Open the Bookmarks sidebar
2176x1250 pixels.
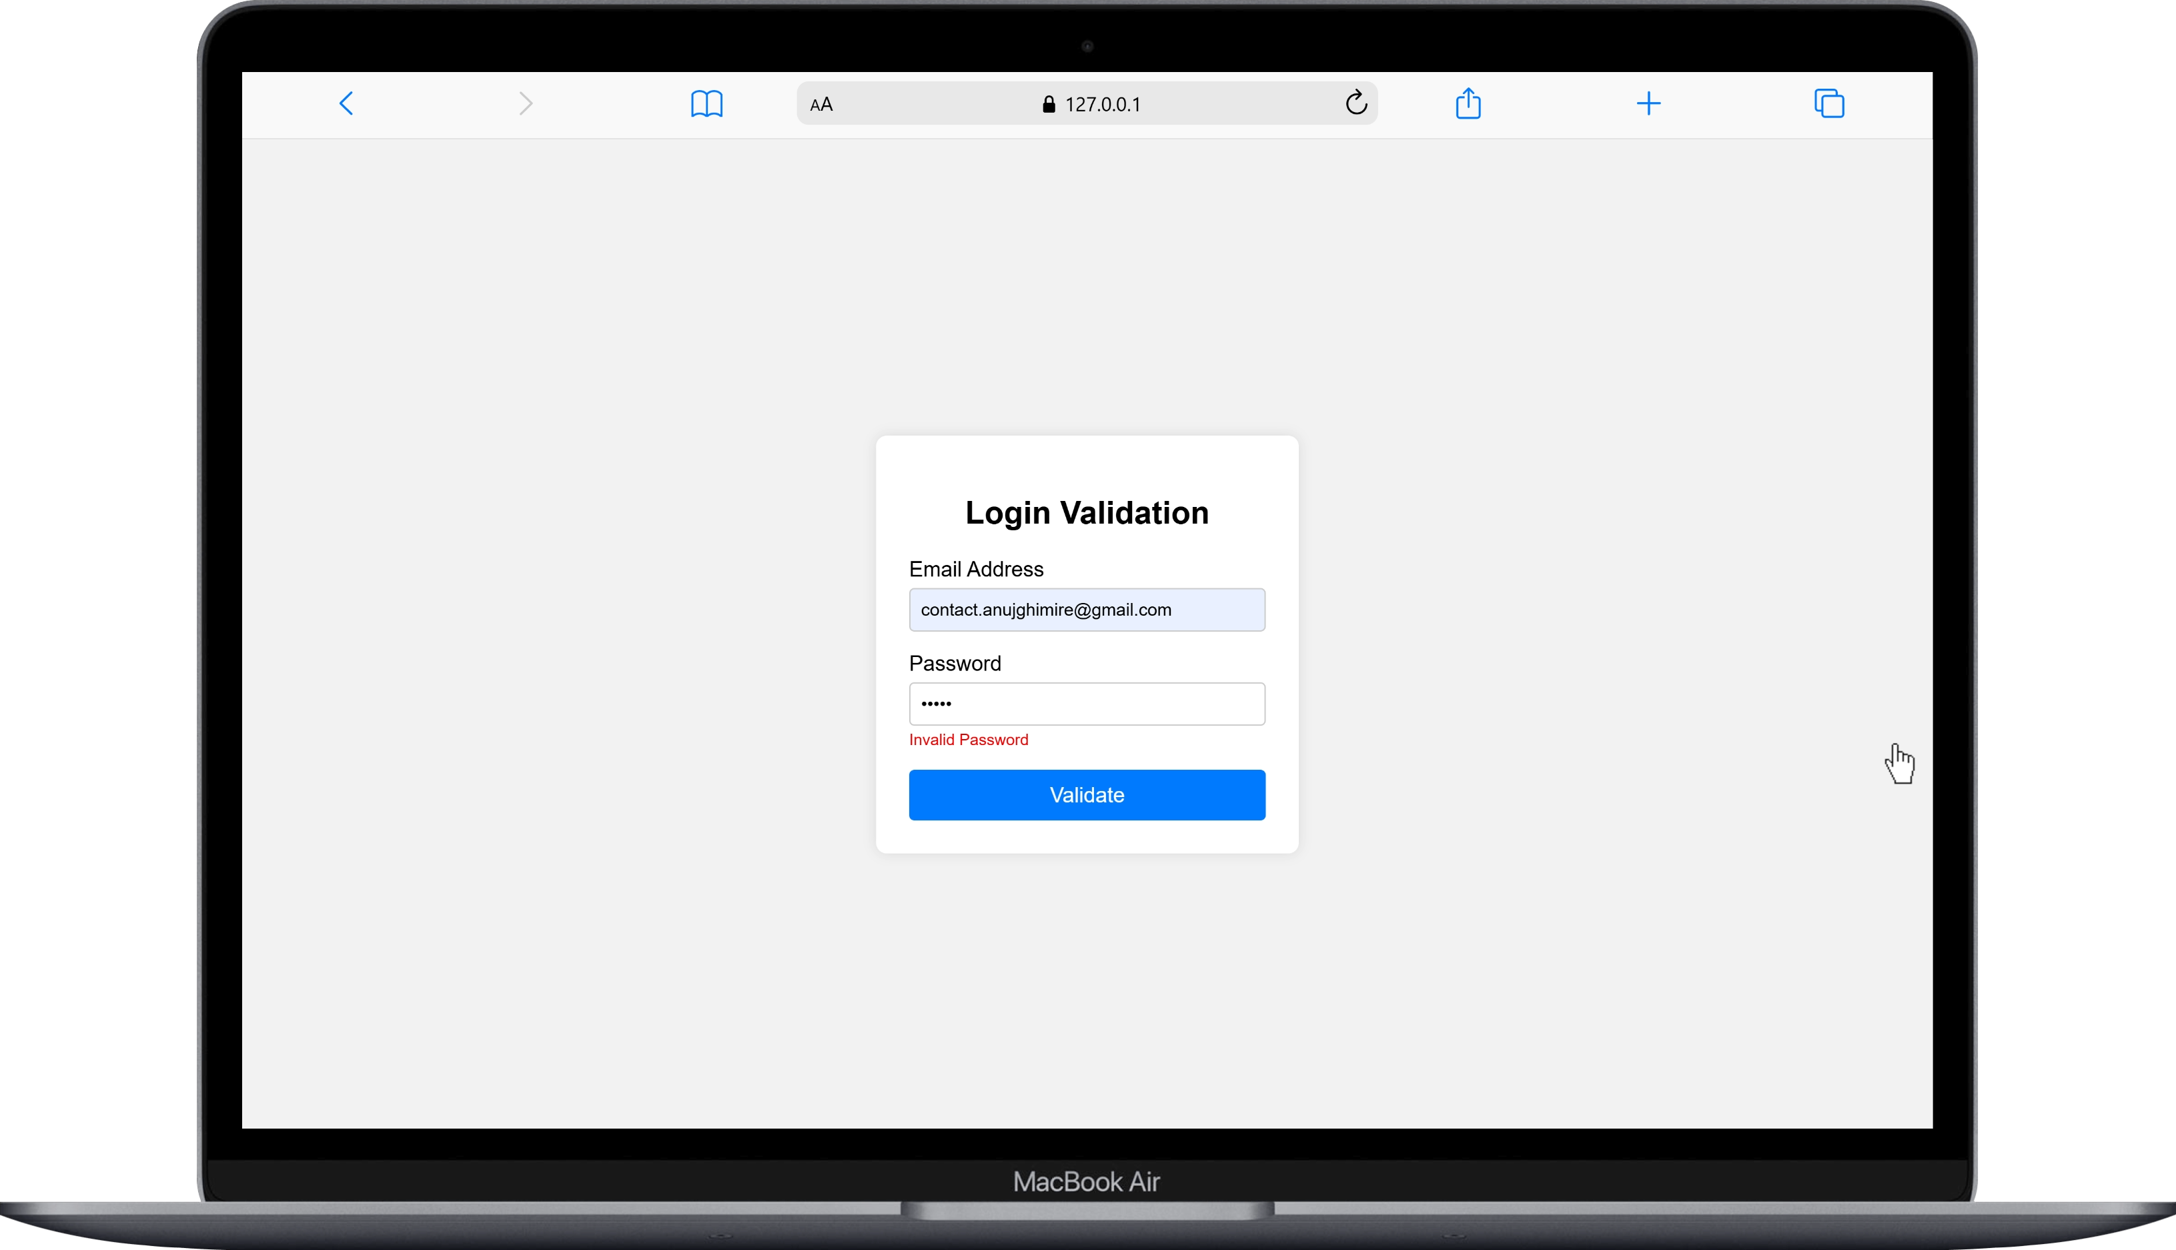706,103
